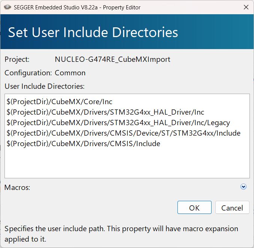The image size is (254, 248).
Task: Click the Project: field label
Action: click(x=17, y=59)
